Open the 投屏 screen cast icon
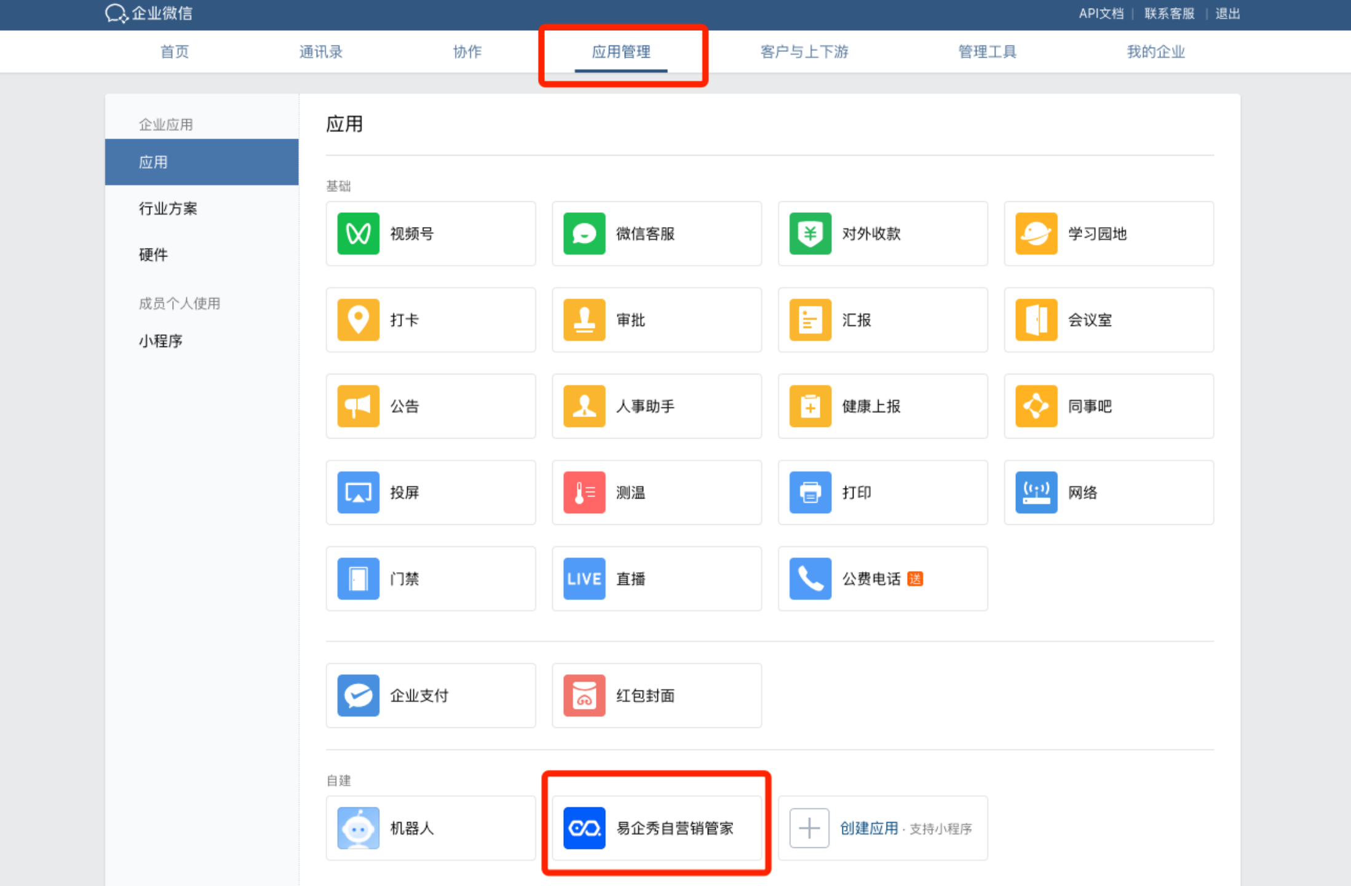Viewport: 1351px width, 886px height. [358, 492]
